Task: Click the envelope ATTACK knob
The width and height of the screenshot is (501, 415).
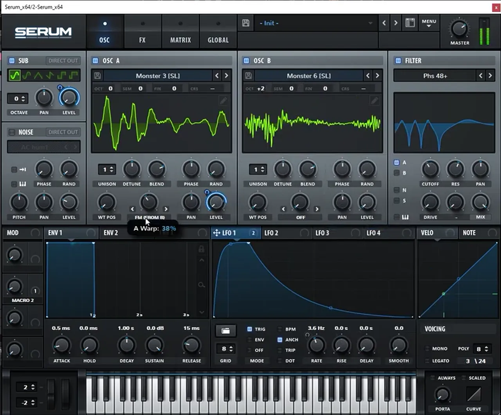Action: point(62,345)
